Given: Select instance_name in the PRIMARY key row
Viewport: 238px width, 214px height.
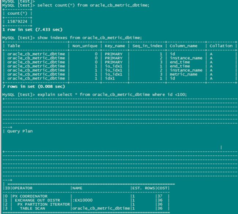Looking at the screenshot, I should (x=186, y=58).
